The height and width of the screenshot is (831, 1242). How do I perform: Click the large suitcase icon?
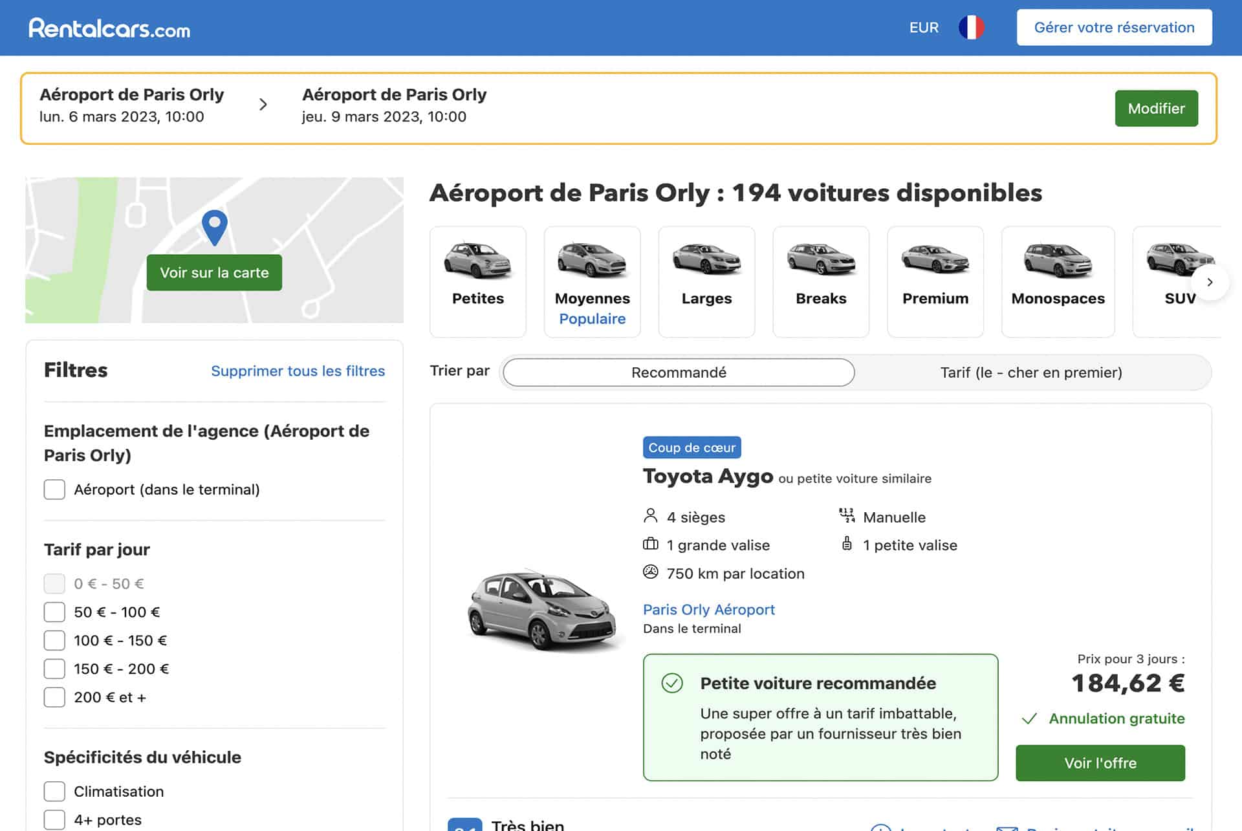pyautogui.click(x=651, y=544)
